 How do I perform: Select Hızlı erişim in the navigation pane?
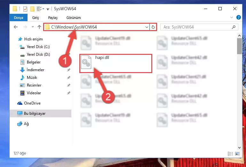[33, 39]
